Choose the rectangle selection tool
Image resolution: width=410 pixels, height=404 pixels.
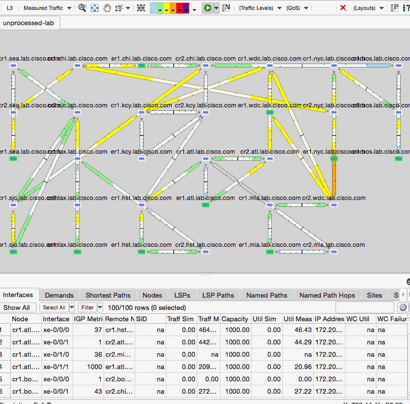[x=119, y=8]
